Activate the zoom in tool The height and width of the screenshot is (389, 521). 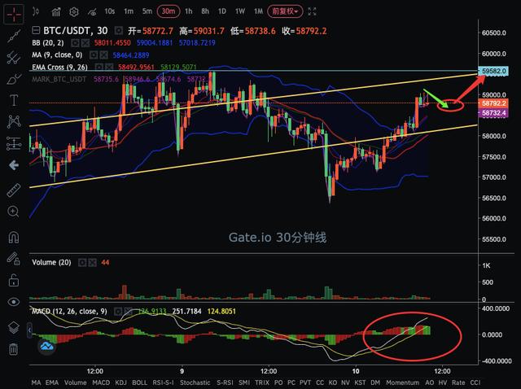14,212
